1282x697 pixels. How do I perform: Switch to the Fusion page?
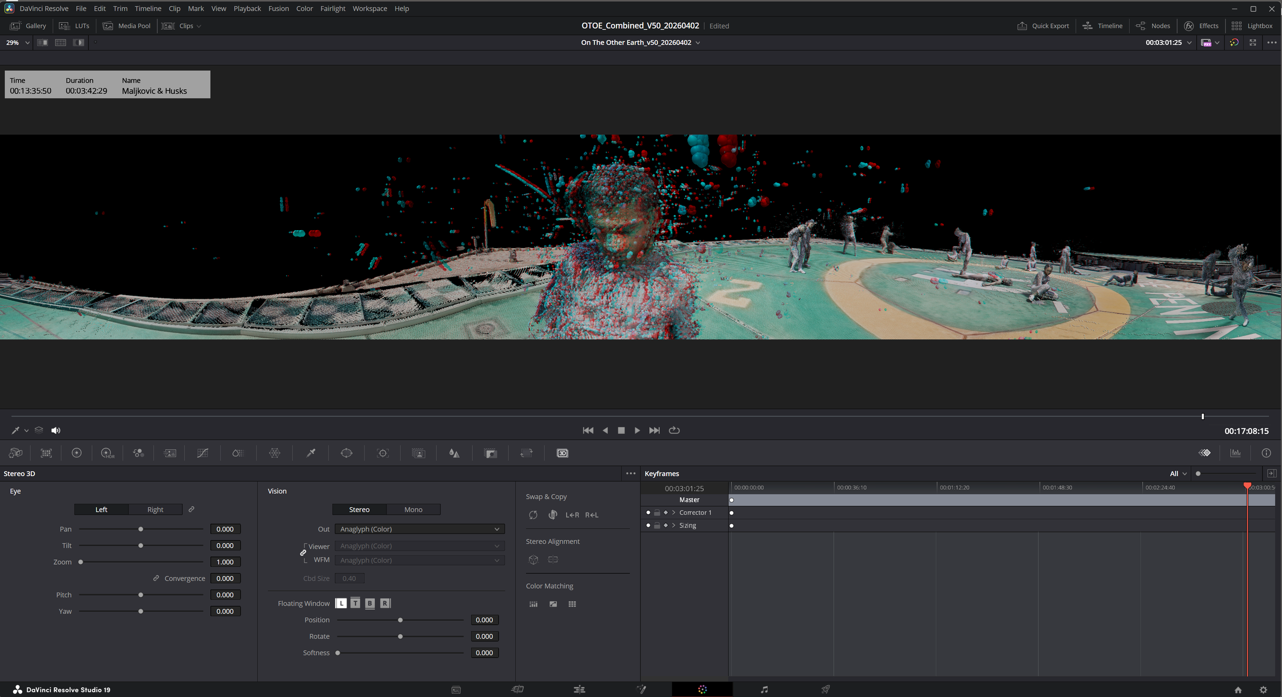641,689
